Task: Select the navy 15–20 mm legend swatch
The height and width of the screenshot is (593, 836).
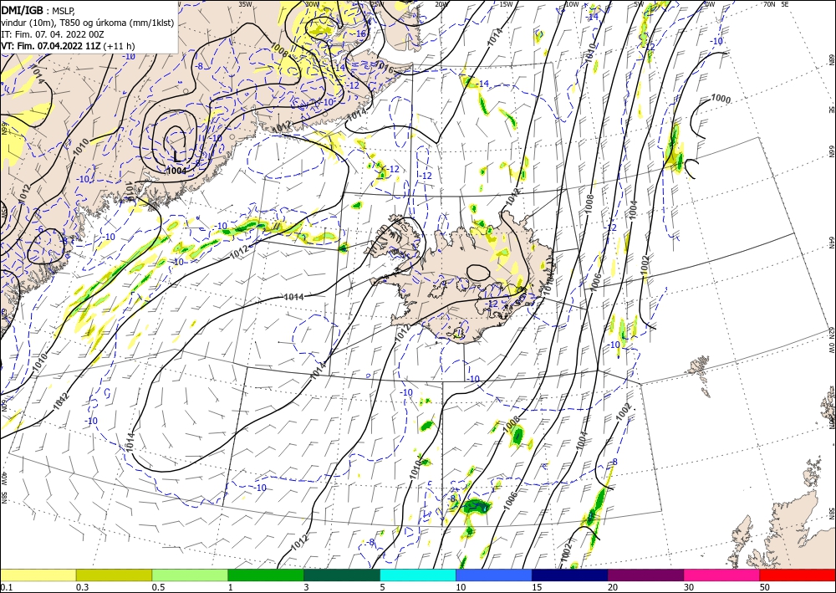Action: tap(570, 575)
